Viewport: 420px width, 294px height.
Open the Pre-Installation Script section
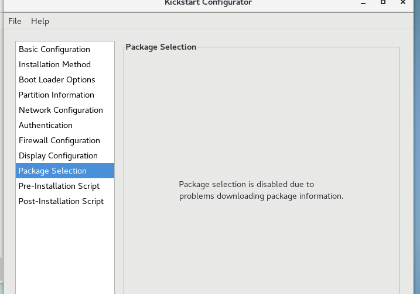[65, 186]
